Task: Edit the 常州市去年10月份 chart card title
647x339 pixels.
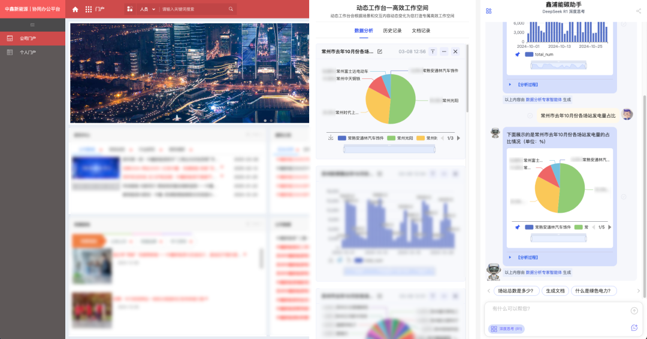Action: click(379, 51)
